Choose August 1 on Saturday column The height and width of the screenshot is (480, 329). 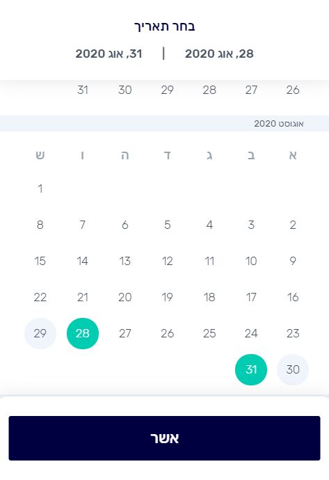click(40, 189)
